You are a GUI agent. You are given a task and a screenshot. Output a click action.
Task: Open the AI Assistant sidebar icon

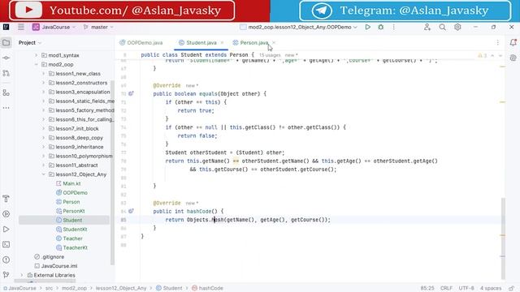[513, 58]
